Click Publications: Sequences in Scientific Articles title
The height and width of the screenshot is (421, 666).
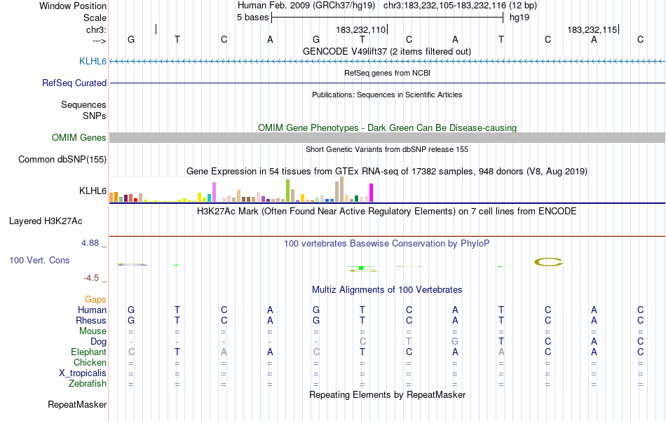(x=387, y=95)
